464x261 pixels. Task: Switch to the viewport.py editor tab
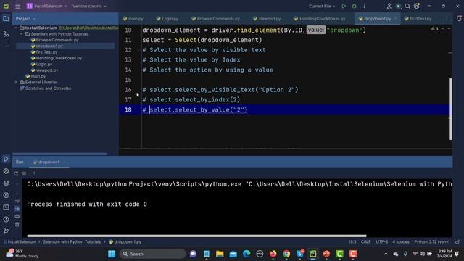click(x=267, y=19)
